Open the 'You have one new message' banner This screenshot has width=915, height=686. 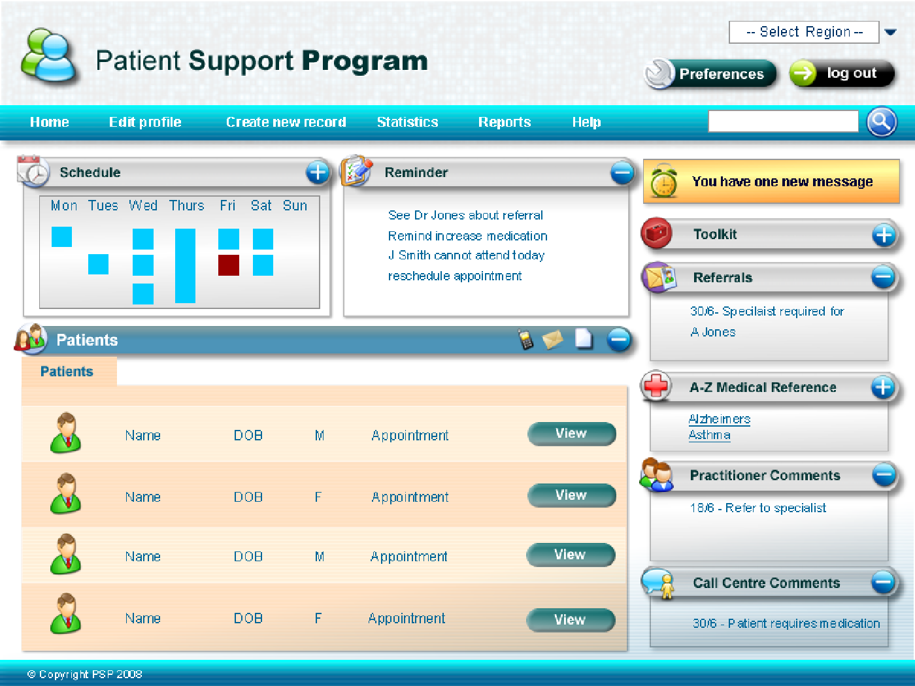pyautogui.click(x=771, y=182)
